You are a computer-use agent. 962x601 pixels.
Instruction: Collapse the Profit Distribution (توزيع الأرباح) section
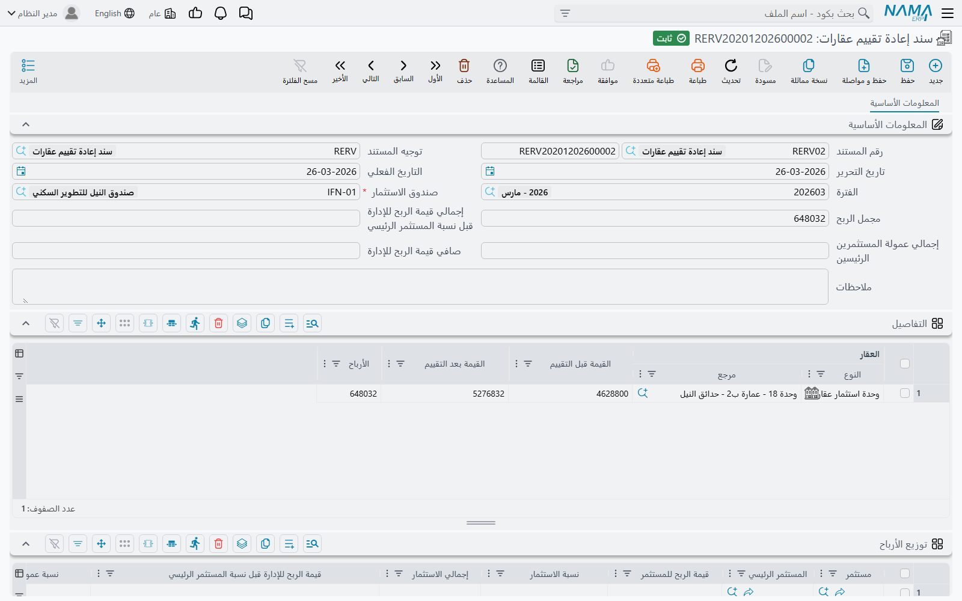[x=26, y=544]
